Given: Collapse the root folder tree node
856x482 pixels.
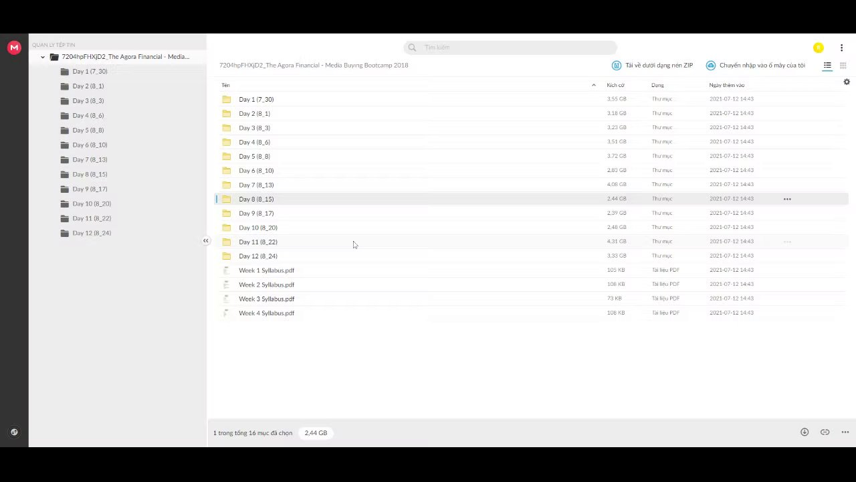Looking at the screenshot, I should [x=43, y=57].
